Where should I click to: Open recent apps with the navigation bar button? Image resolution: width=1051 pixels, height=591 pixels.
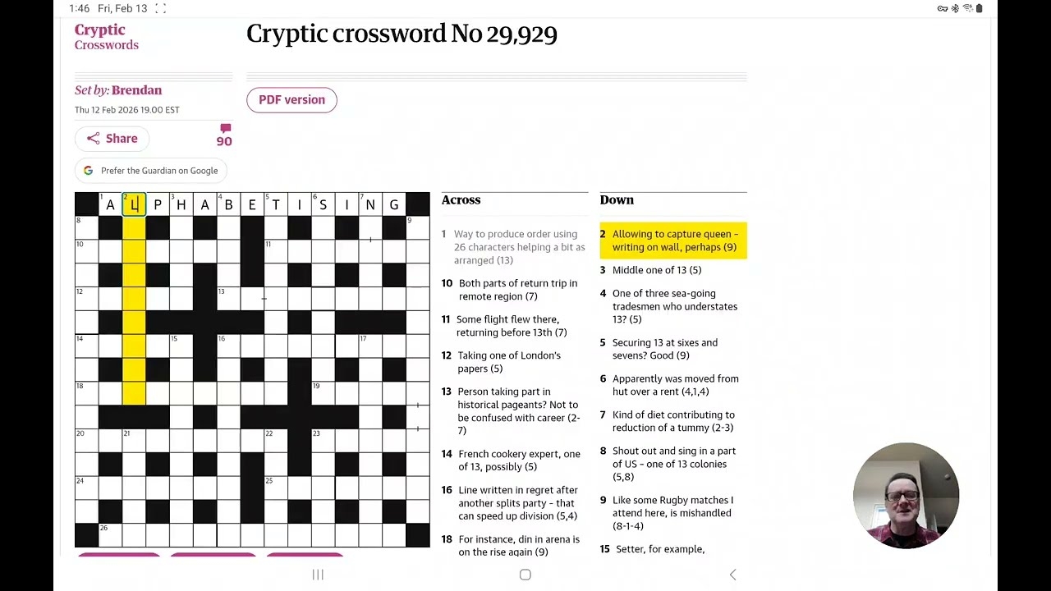[317, 575]
